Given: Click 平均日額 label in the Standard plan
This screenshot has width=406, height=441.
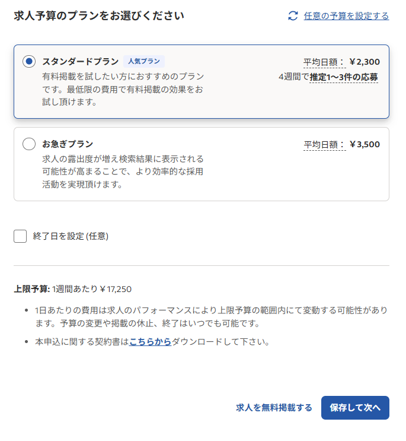Looking at the screenshot, I should tap(324, 62).
